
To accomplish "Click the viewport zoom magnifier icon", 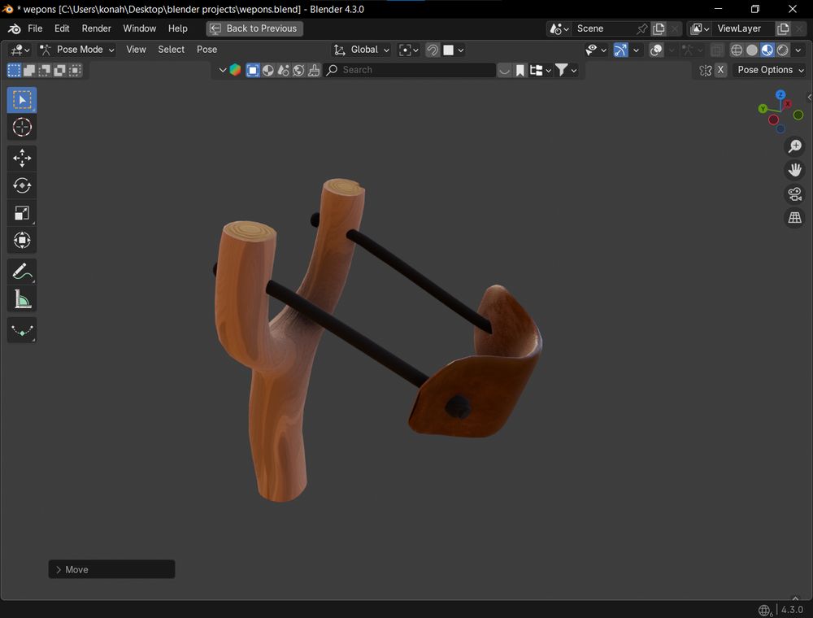I will (x=794, y=146).
